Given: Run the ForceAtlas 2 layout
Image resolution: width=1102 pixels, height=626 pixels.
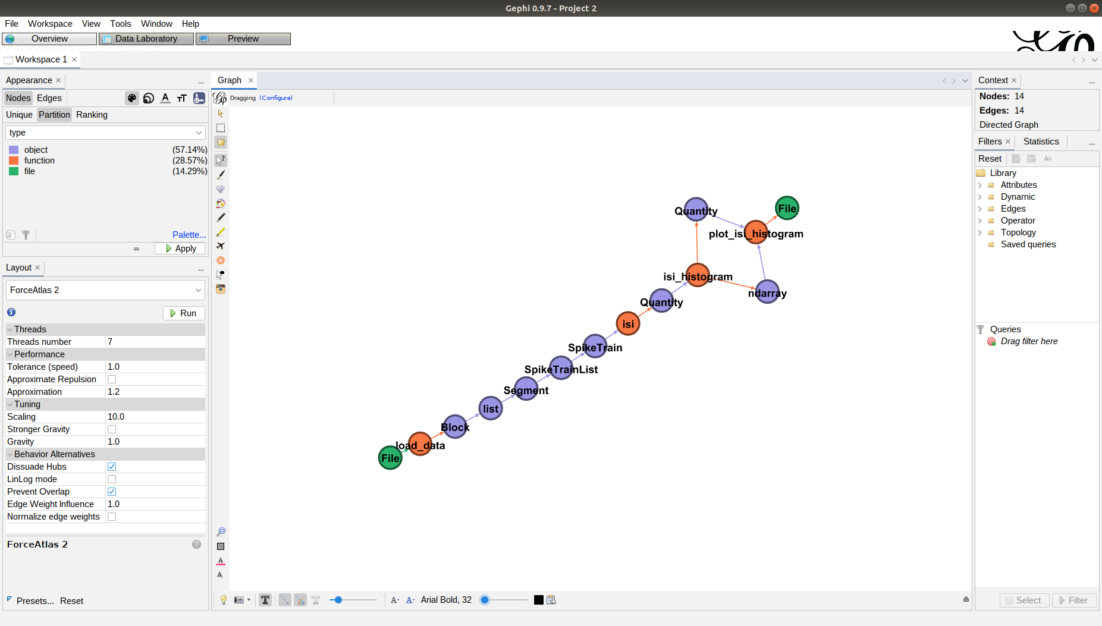Looking at the screenshot, I should point(184,313).
